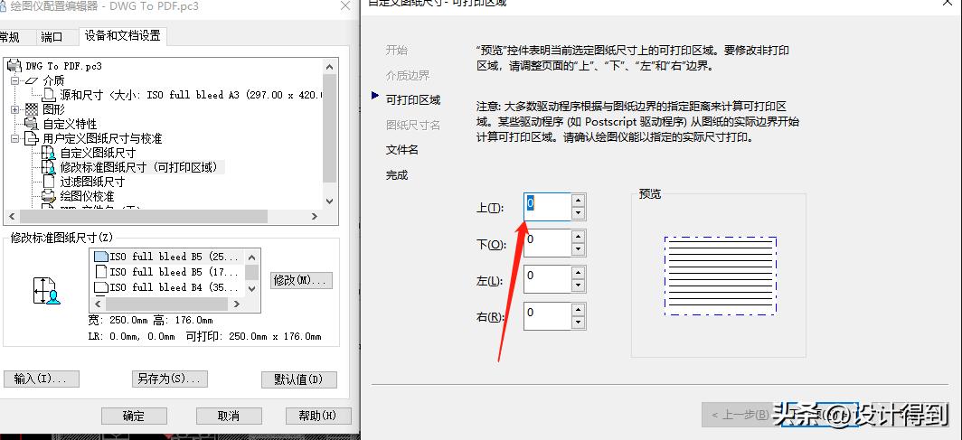Click the 另存为(S)... button
The width and height of the screenshot is (962, 440).
[x=169, y=379]
